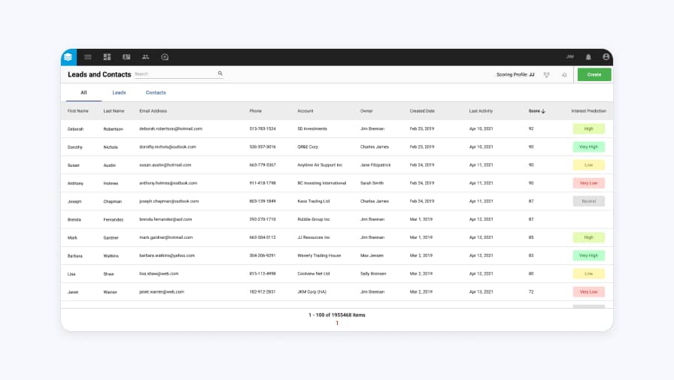Open the dashboard grid icon
This screenshot has height=380, width=674.
107,57
